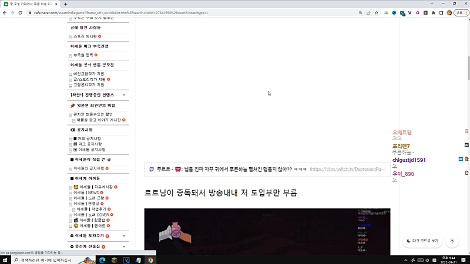
Task: Reload the page with the refresh icon
Action: pyautogui.click(x=21, y=13)
